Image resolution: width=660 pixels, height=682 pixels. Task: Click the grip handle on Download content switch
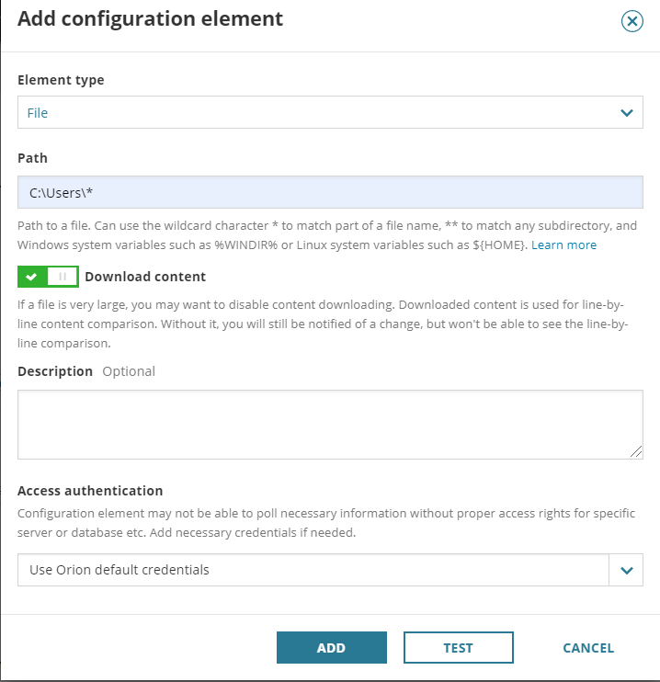[x=63, y=277]
